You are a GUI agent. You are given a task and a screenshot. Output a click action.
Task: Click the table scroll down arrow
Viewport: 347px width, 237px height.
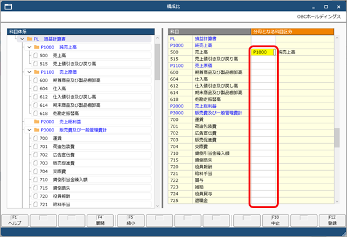click(337, 201)
